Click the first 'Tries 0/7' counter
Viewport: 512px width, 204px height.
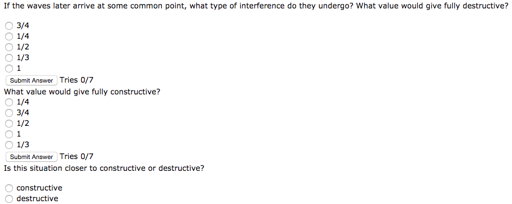[77, 80]
